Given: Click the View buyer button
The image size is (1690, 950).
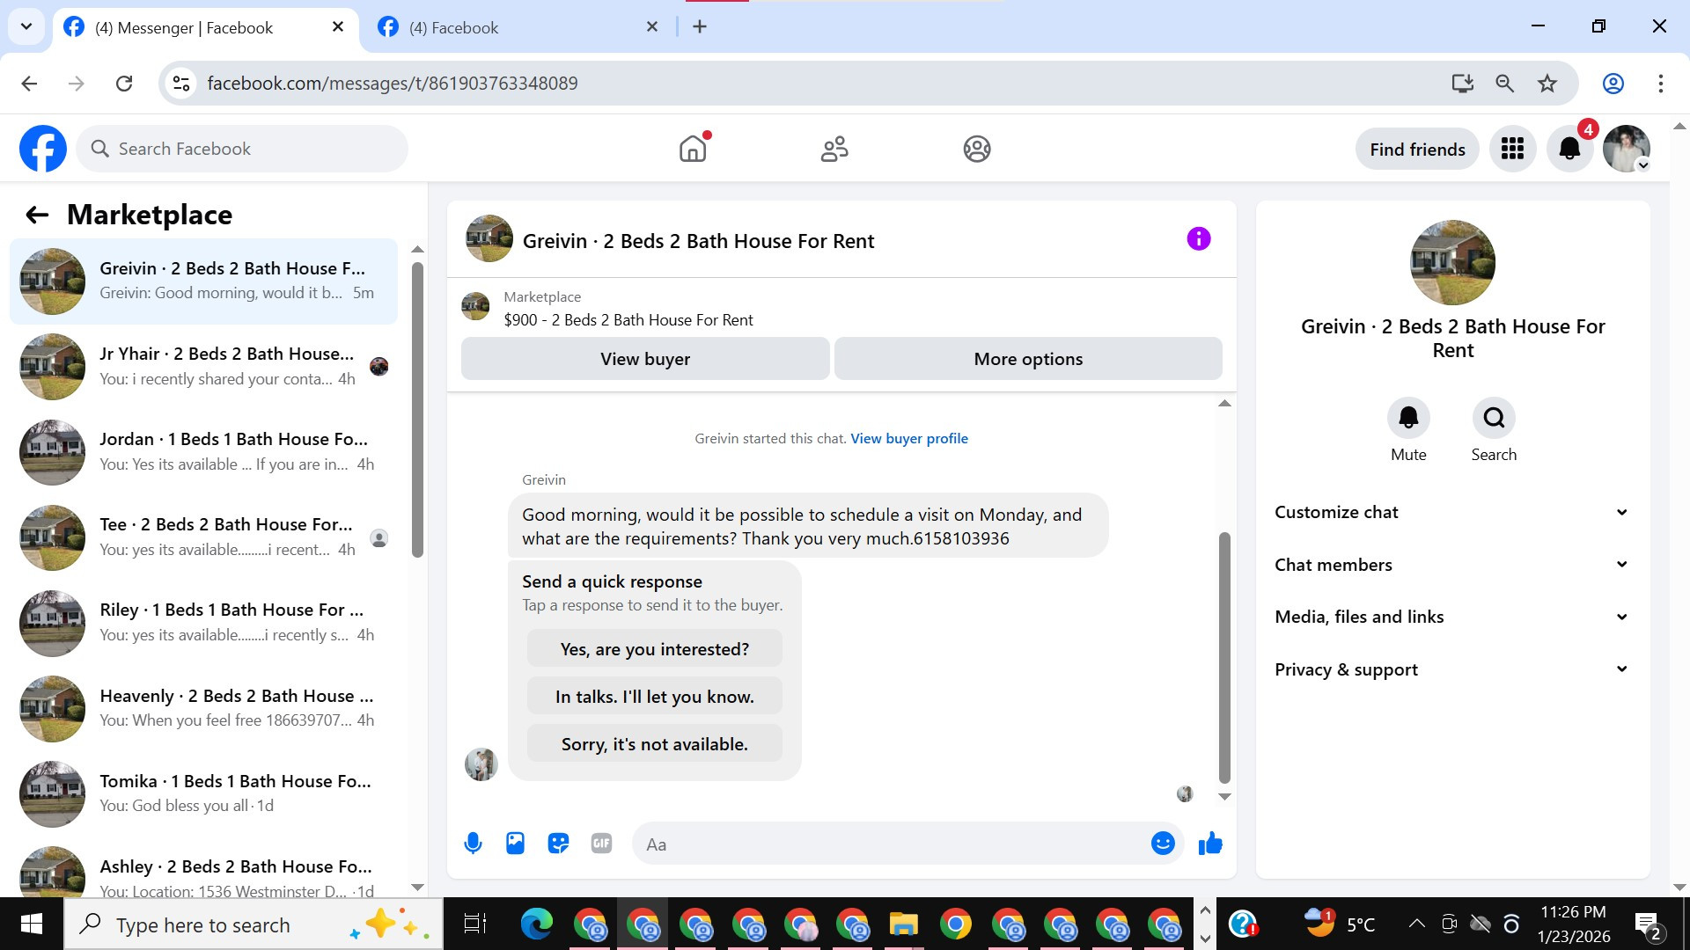Looking at the screenshot, I should pyautogui.click(x=645, y=359).
